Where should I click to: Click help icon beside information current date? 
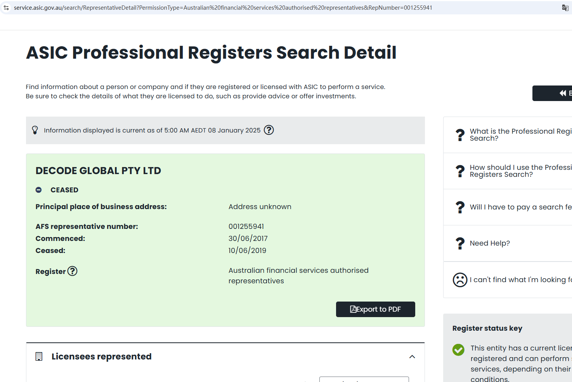(269, 130)
